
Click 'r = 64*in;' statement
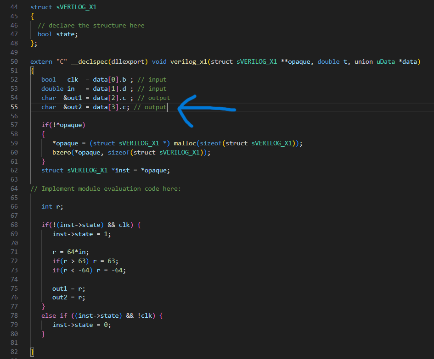71,252
